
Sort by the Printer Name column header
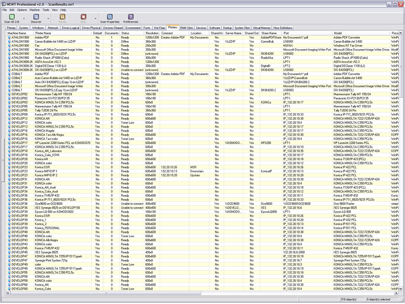coord(43,33)
